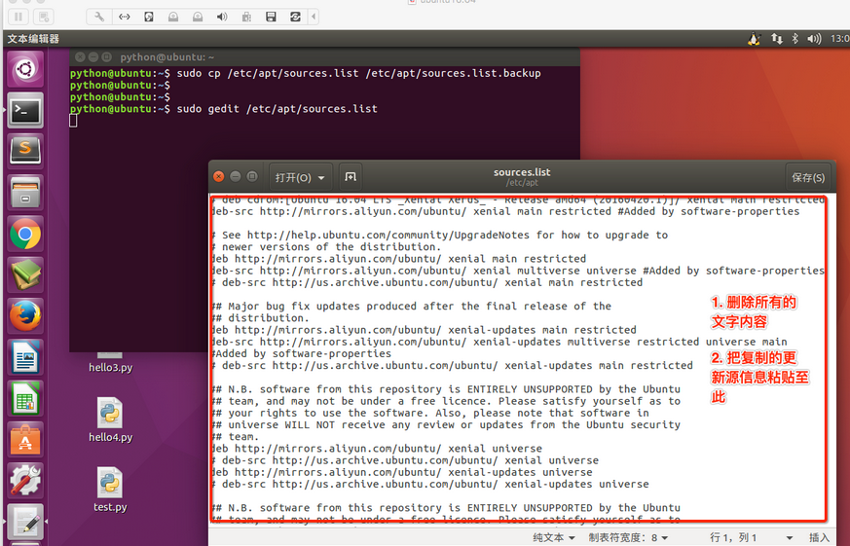The height and width of the screenshot is (546, 850).
Task: Collapse the VM device toolbar arrow
Action: pyautogui.click(x=314, y=17)
